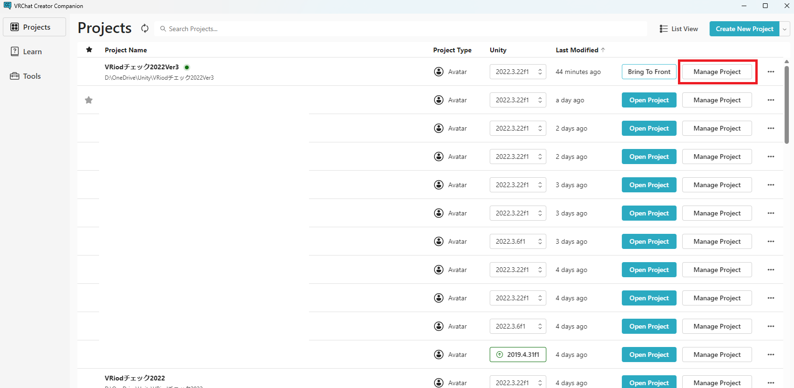The height and width of the screenshot is (388, 794).
Task: Click Avatar type icon in the 44 minutes ago row
Action: (x=439, y=72)
